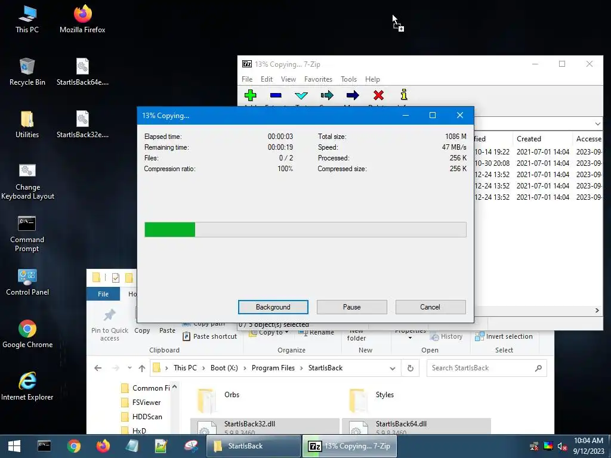Click the Explorer refresh button
Screen dimensions: 611x458
coord(411,368)
